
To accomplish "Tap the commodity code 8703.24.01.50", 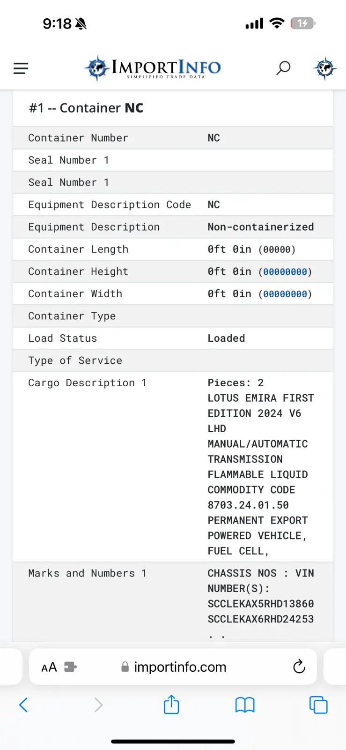I will pyautogui.click(x=248, y=505).
